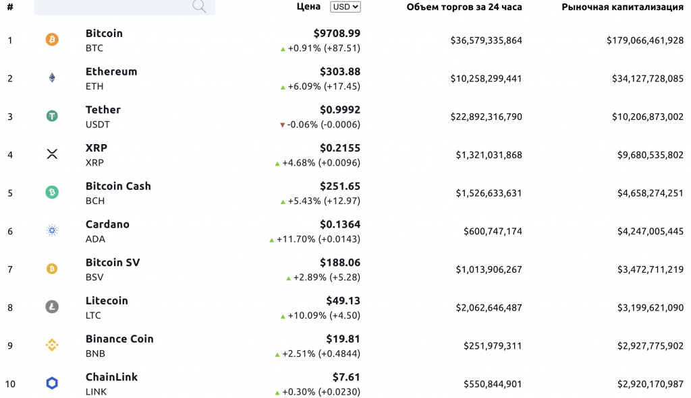Click the Litecoin logo icon
This screenshot has height=398, width=691.
click(51, 308)
